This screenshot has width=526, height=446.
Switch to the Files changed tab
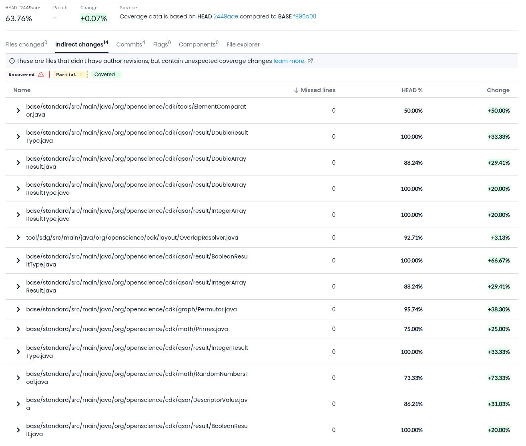(x=26, y=44)
